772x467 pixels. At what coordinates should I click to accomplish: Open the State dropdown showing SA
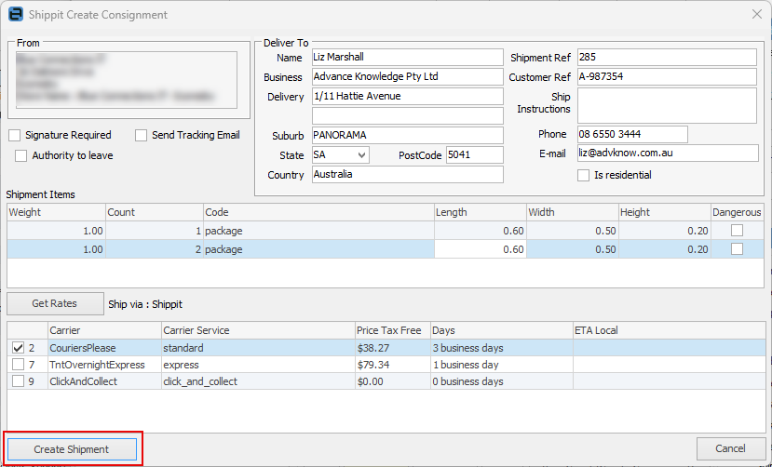(361, 155)
